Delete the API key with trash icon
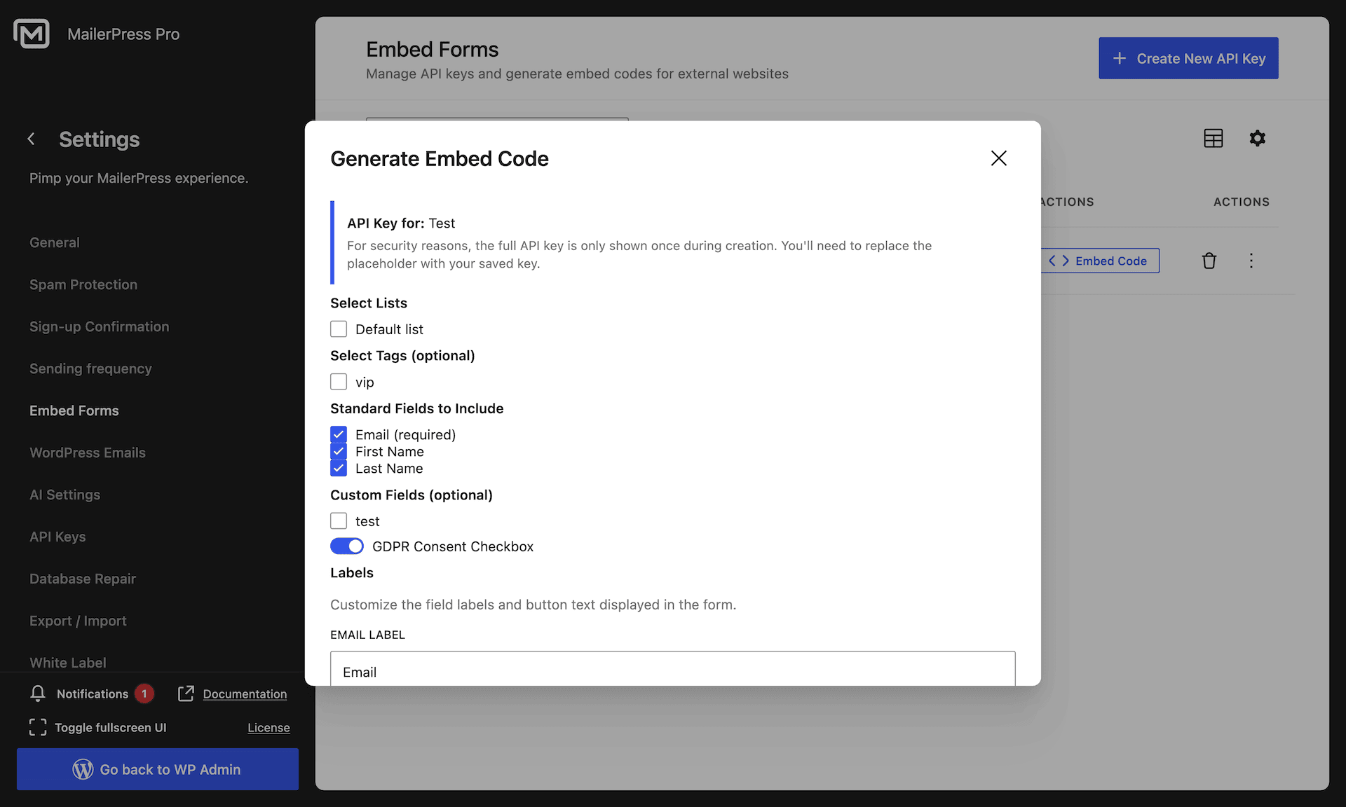The image size is (1346, 807). [1209, 261]
